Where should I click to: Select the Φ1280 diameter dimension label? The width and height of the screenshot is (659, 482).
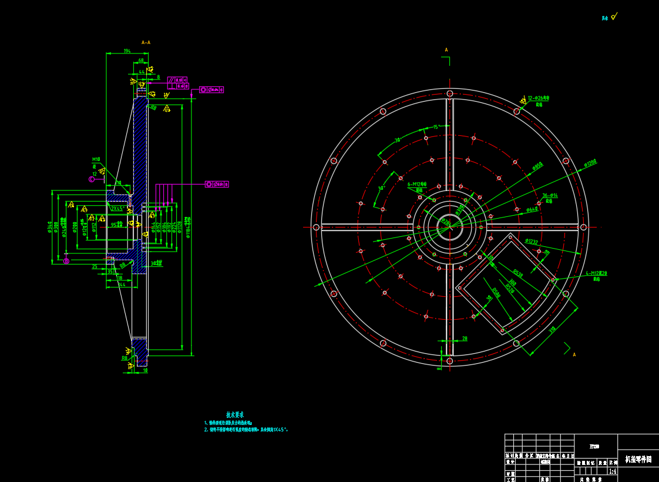[x=590, y=163]
